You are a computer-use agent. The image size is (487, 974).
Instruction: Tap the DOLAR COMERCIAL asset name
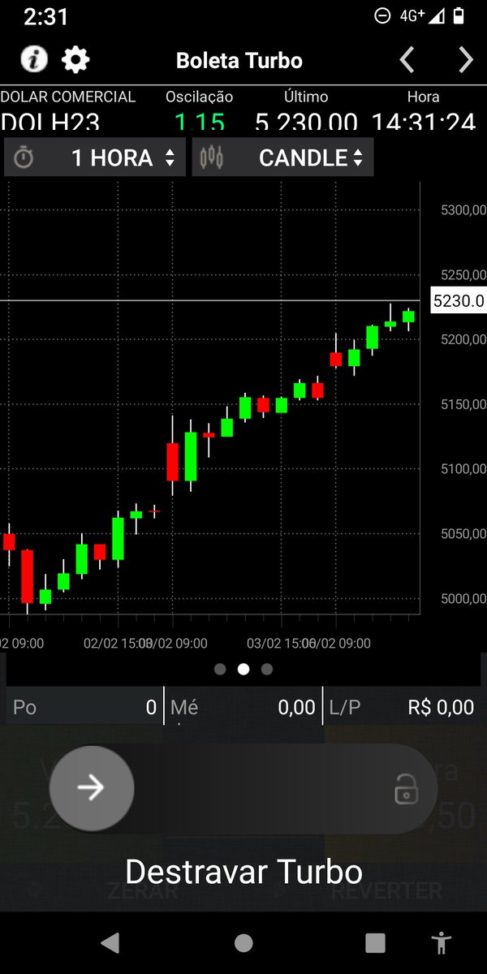click(68, 97)
